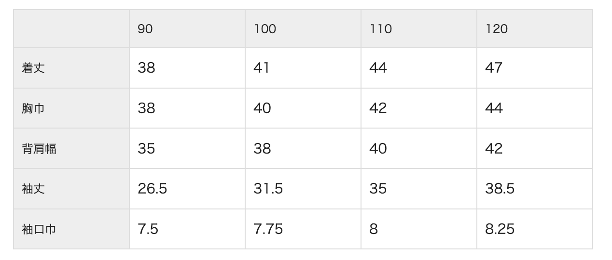The image size is (612, 260).
Task: Select the 袖丈 row label
Action: (x=33, y=189)
